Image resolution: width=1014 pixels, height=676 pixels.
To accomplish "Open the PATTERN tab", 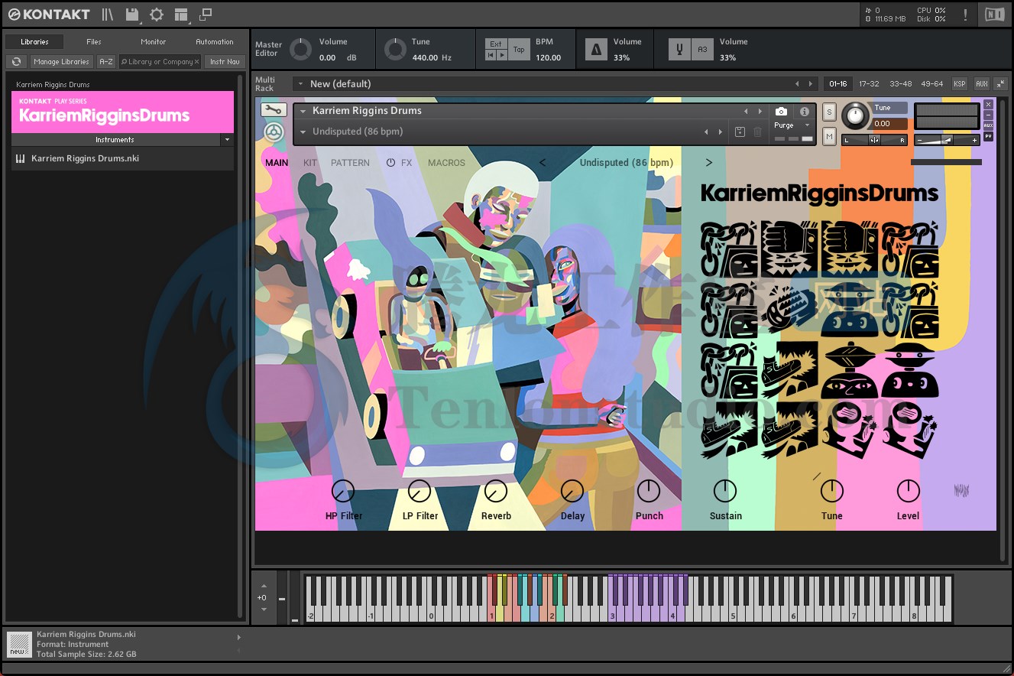I will (350, 163).
